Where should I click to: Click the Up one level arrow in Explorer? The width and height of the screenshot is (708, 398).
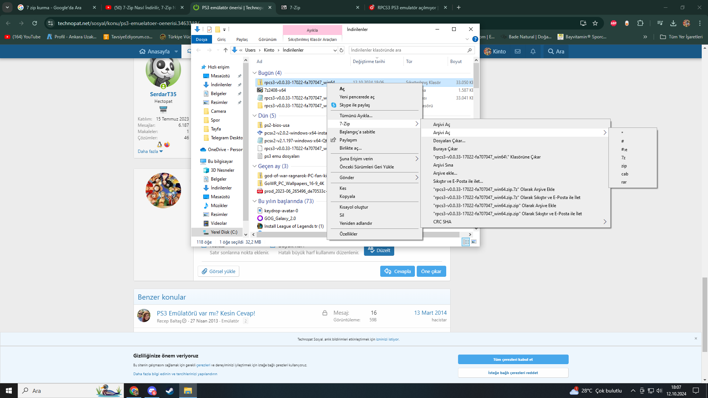226,50
